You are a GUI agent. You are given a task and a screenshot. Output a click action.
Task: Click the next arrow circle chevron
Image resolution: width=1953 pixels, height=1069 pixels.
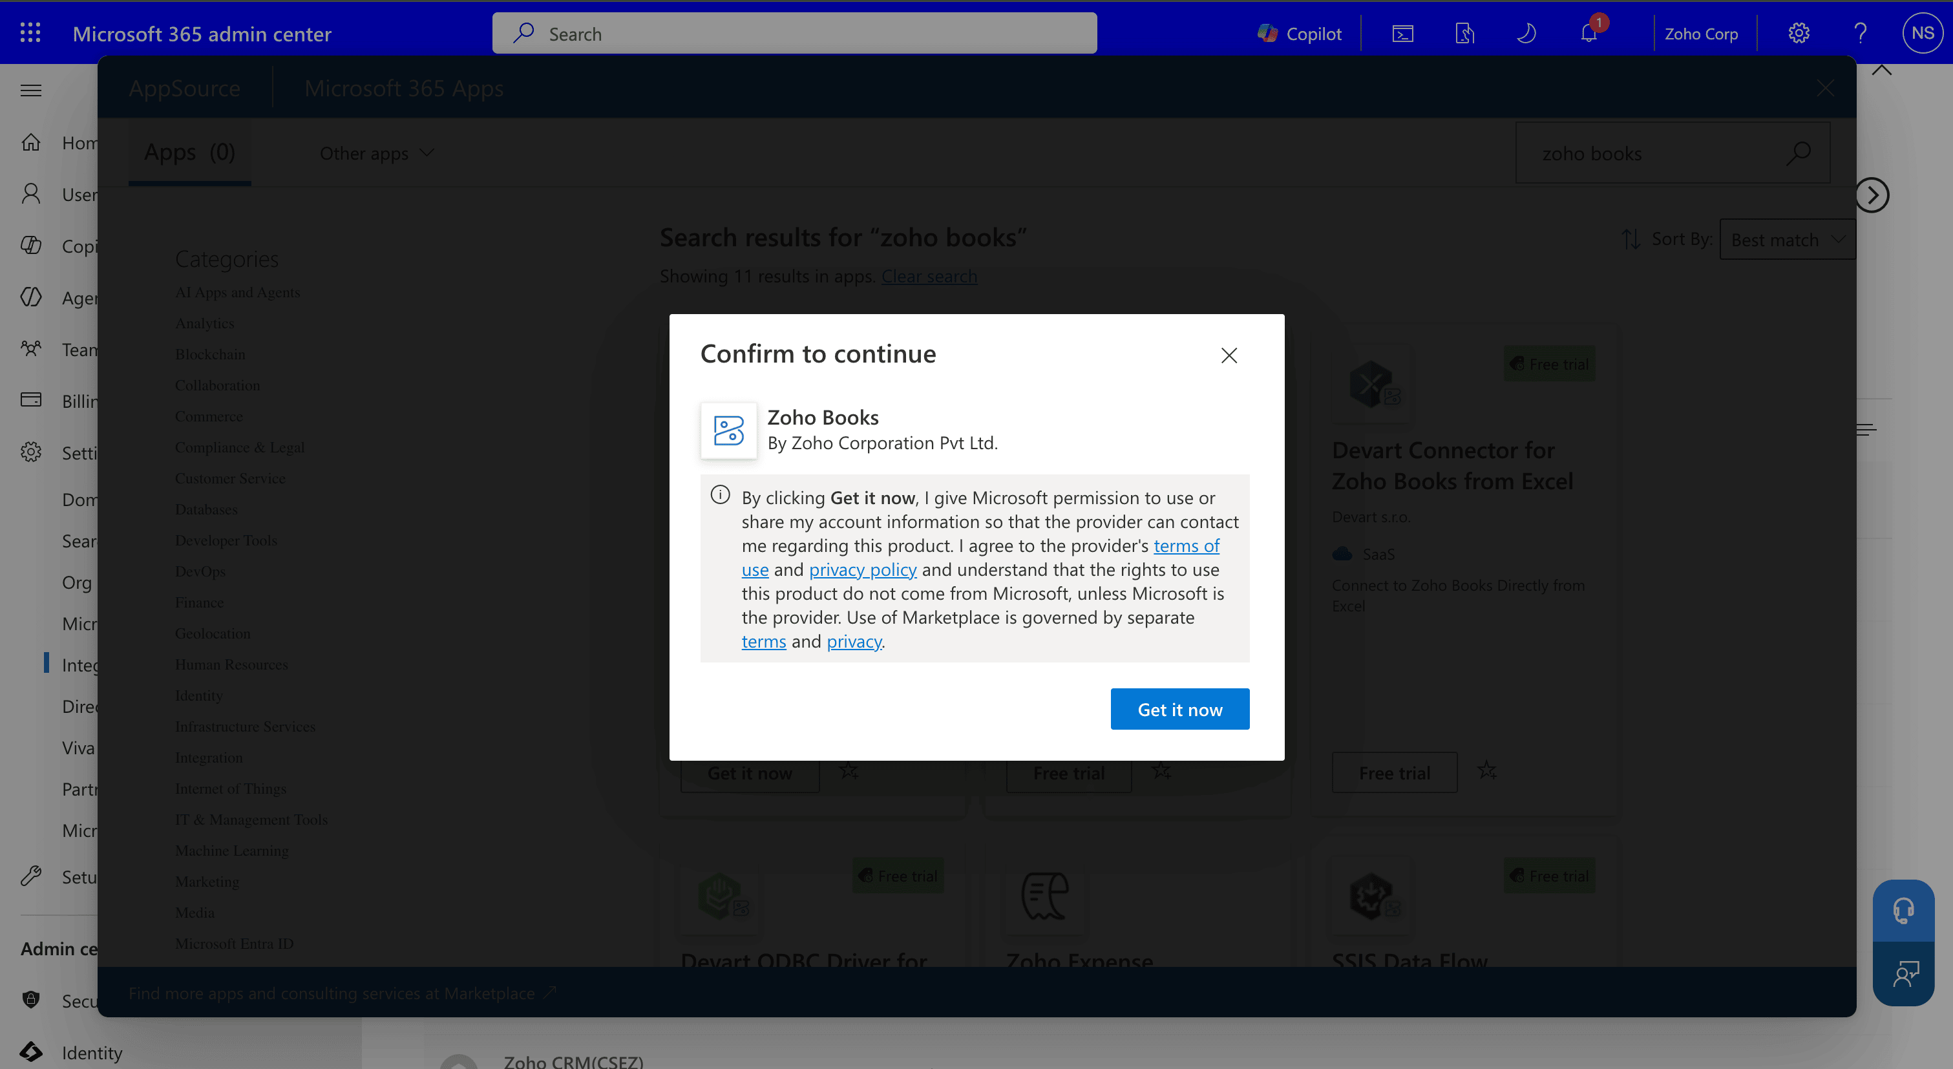(1872, 196)
